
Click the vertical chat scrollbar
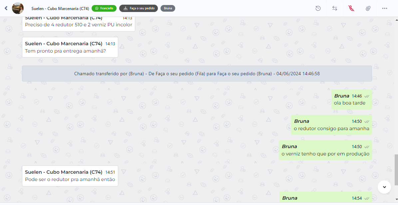pyautogui.click(x=396, y=169)
